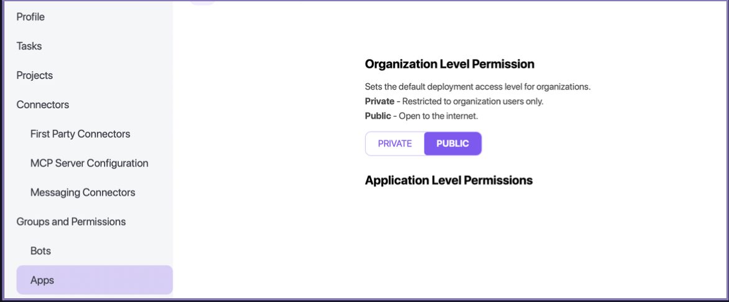Select the PUBLIC permission option
Screen dimensions: 729x302
coord(453,144)
